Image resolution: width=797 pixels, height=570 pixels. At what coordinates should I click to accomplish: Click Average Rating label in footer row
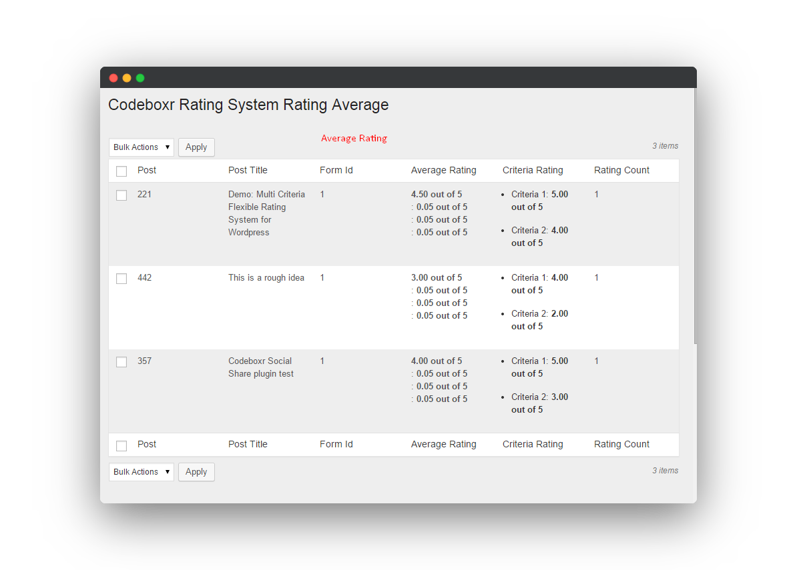(444, 444)
